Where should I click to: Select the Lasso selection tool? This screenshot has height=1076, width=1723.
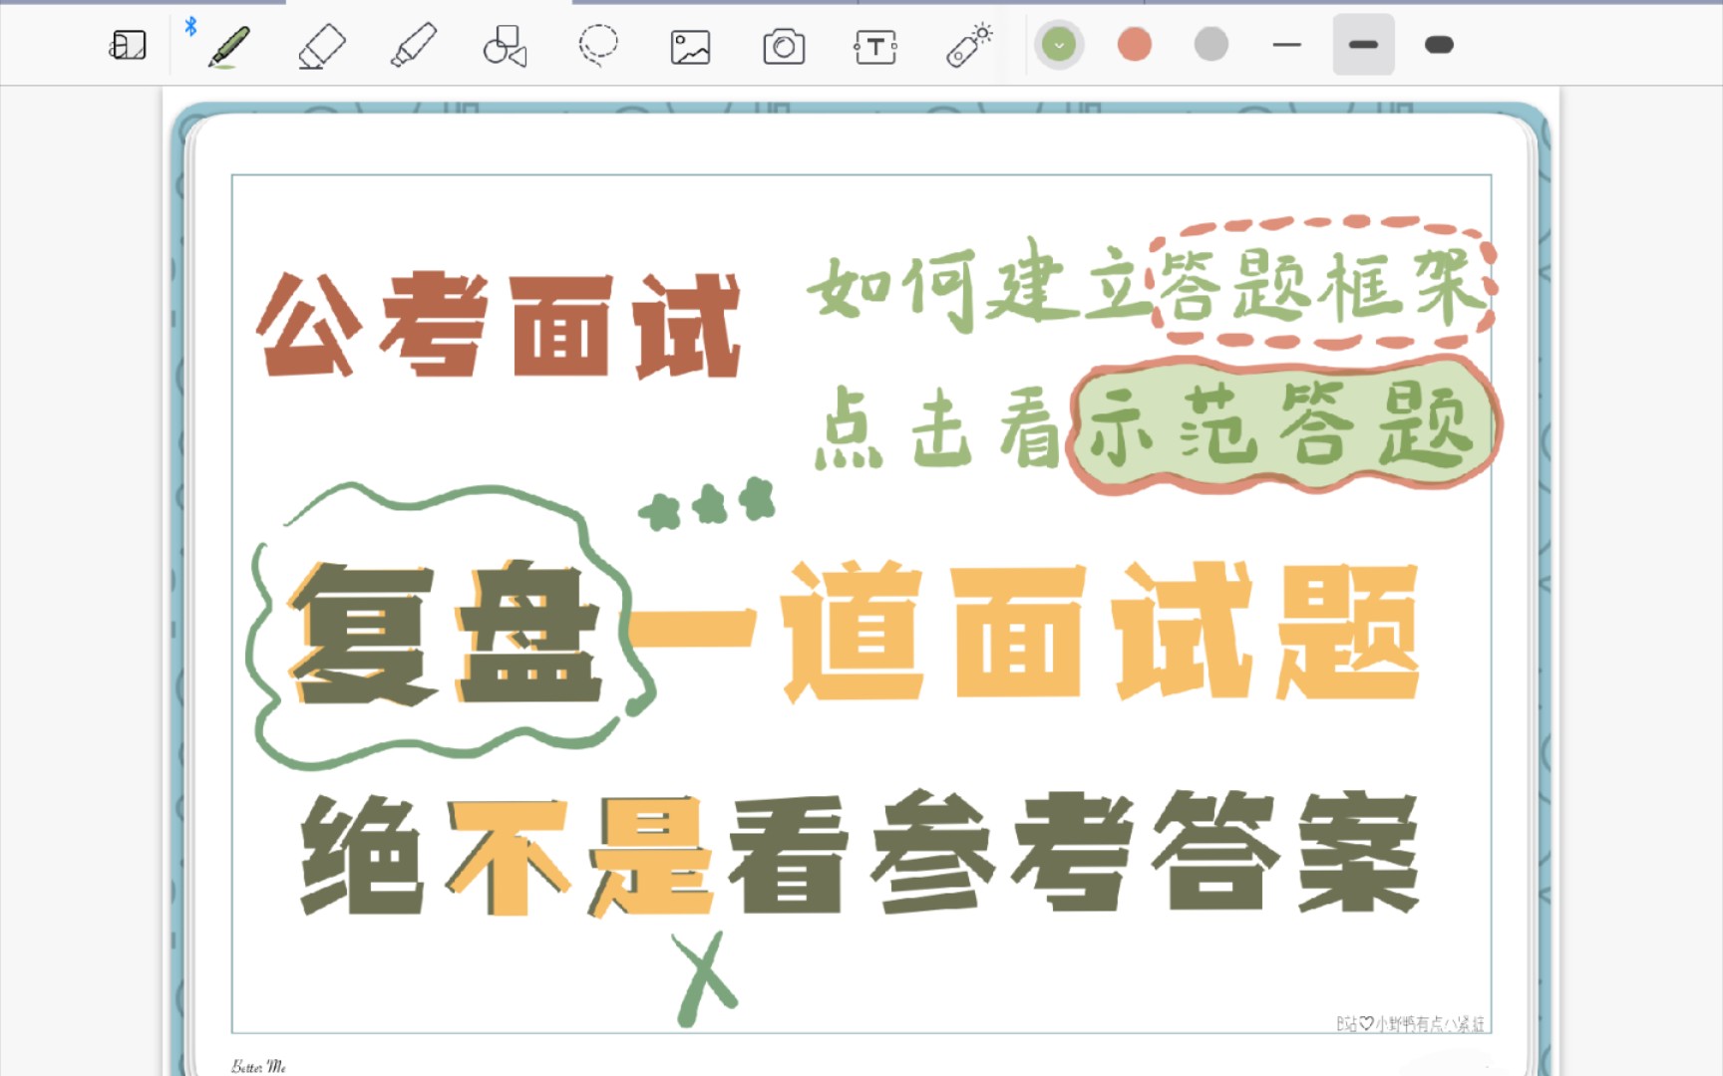[598, 46]
